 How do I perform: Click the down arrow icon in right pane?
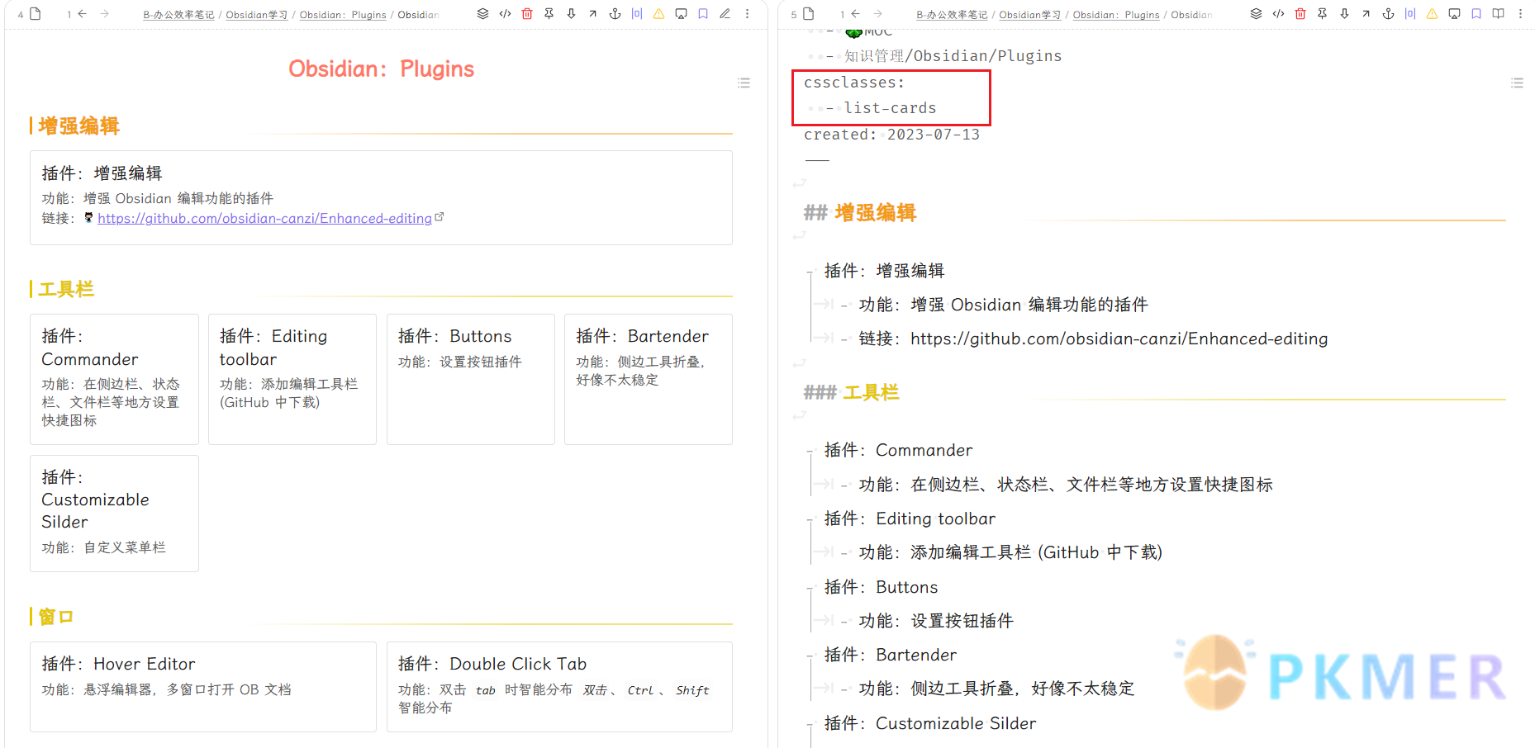pos(1344,14)
